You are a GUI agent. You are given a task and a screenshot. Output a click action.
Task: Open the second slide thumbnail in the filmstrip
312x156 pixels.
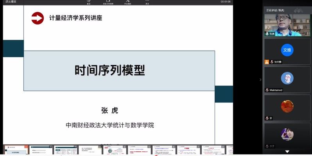(41, 150)
